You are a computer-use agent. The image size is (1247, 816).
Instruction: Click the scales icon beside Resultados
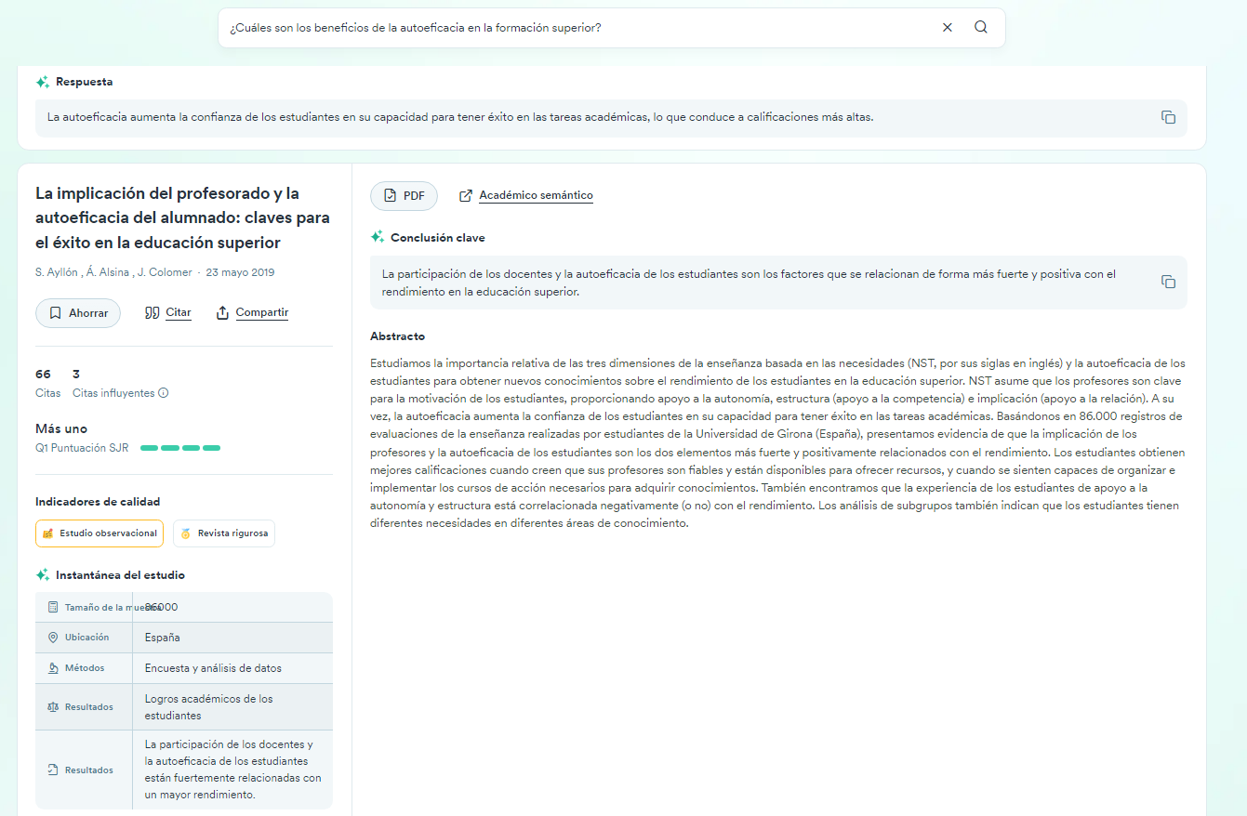pos(53,707)
